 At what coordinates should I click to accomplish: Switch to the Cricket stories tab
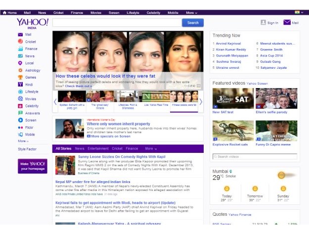coord(117,148)
